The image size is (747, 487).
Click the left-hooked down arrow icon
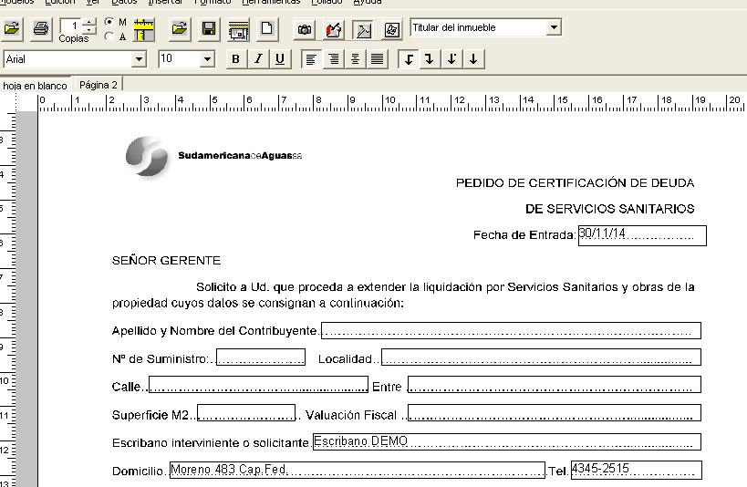point(409,59)
